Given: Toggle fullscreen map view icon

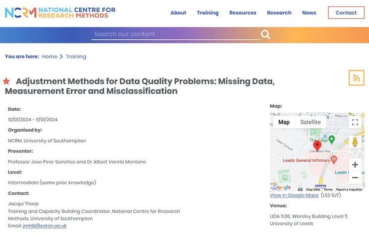Looking at the screenshot, I should [355, 122].
